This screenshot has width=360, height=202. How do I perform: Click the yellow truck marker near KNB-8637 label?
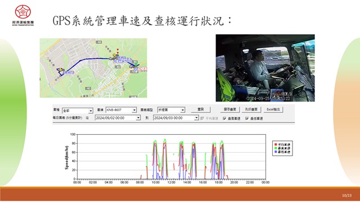pos(61,70)
